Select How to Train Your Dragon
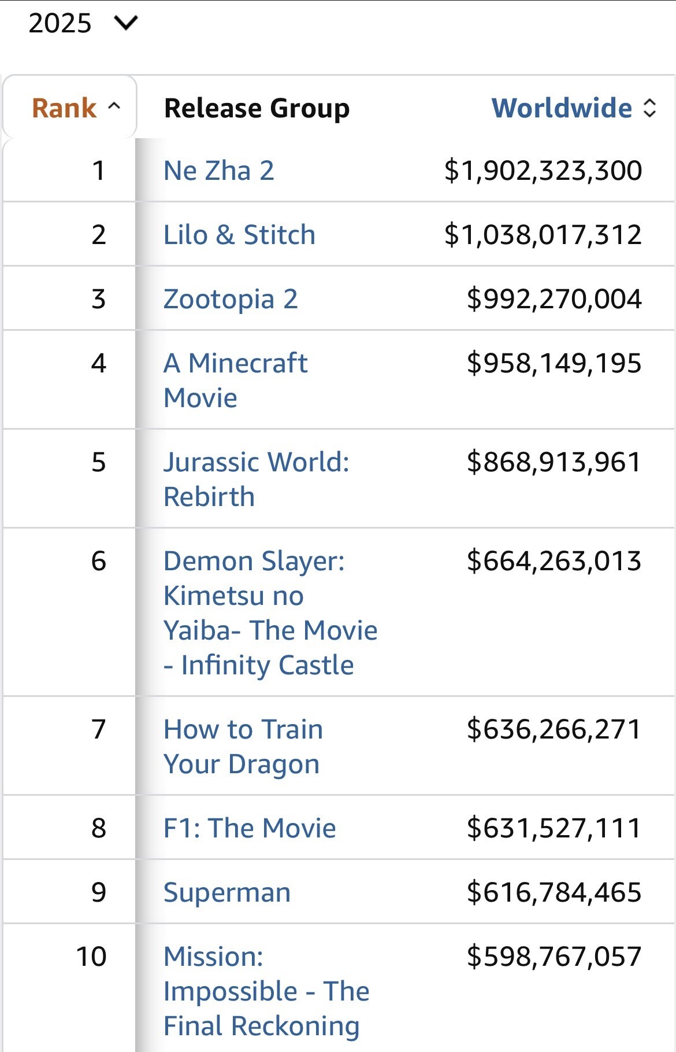Screen dimensions: 676x1052 click(x=243, y=746)
